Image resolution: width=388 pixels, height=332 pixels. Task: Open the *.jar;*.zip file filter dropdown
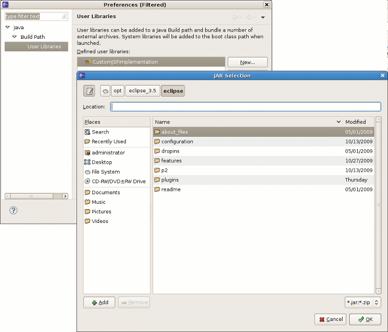click(x=363, y=302)
